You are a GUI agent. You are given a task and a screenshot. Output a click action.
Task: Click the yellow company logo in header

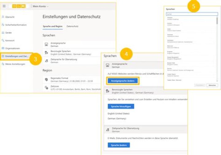[x=19, y=6]
